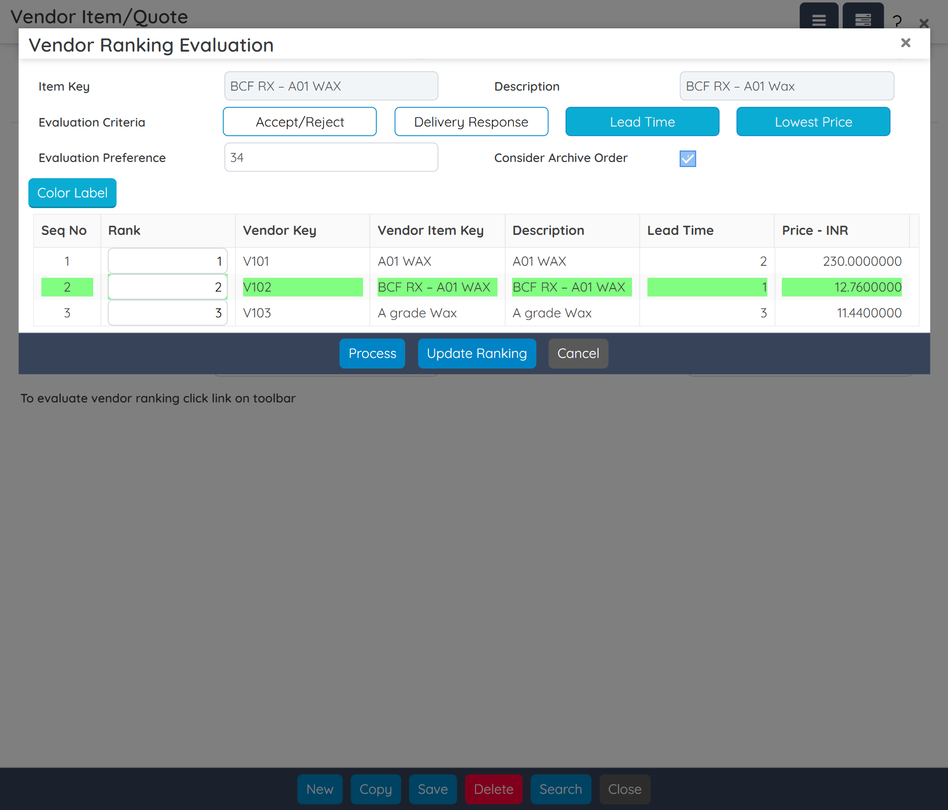Sort by the Lead Time column header
This screenshot has height=810, width=948.
click(680, 231)
